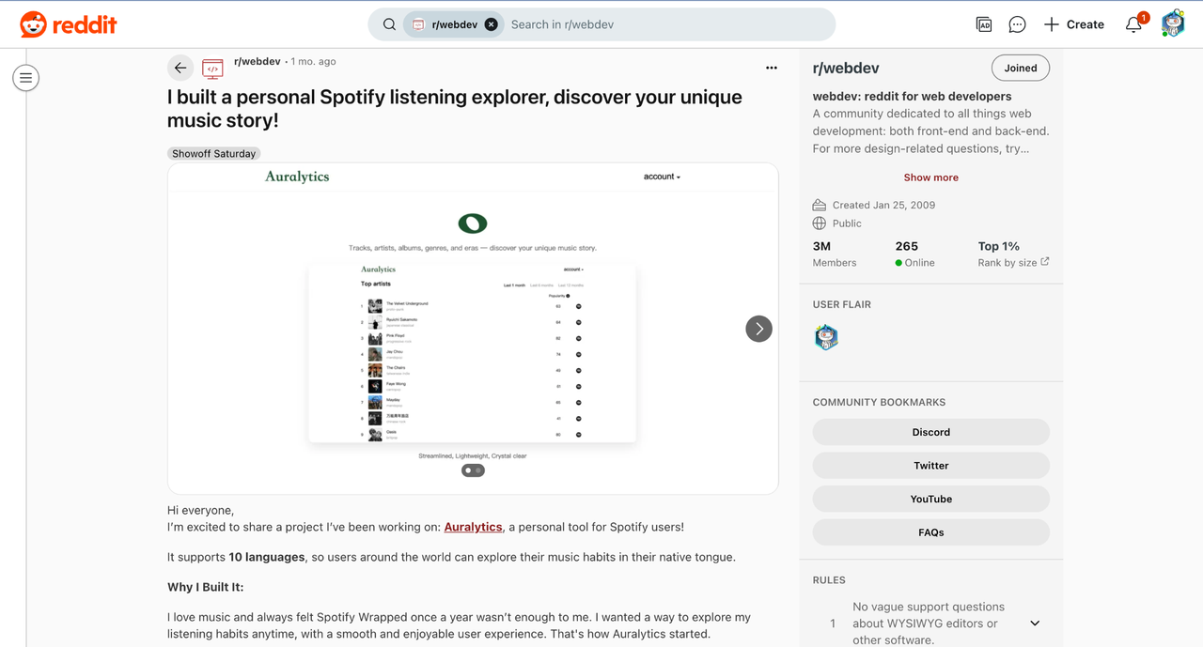Open the FAQs community bookmark

(x=931, y=532)
